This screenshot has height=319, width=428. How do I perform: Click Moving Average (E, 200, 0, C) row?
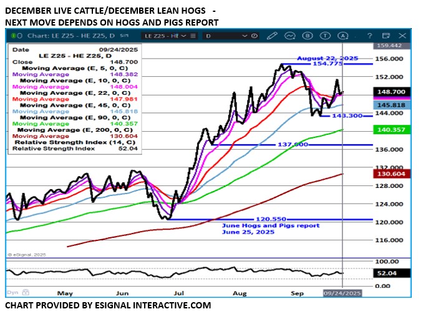pyautogui.click(x=75, y=130)
